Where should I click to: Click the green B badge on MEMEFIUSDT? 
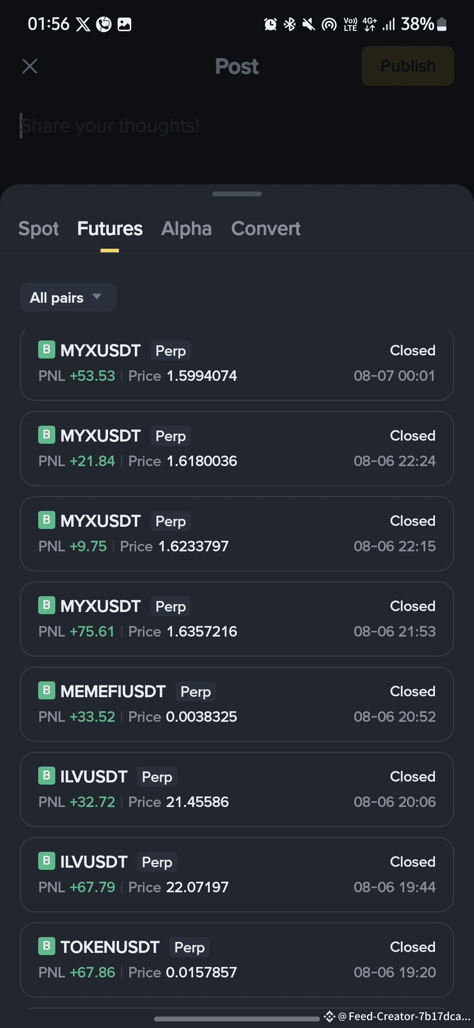pyautogui.click(x=47, y=691)
